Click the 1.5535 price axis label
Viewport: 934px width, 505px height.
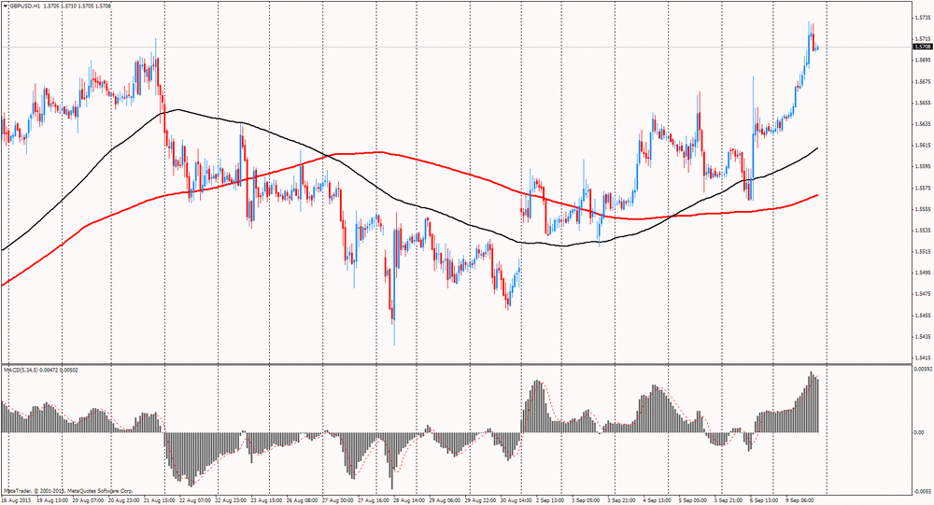(923, 230)
